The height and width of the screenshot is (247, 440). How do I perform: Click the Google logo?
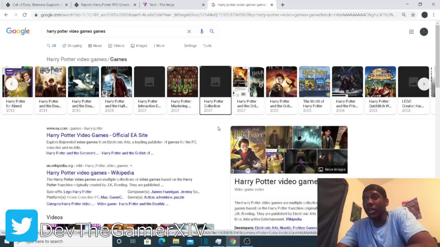(x=18, y=31)
